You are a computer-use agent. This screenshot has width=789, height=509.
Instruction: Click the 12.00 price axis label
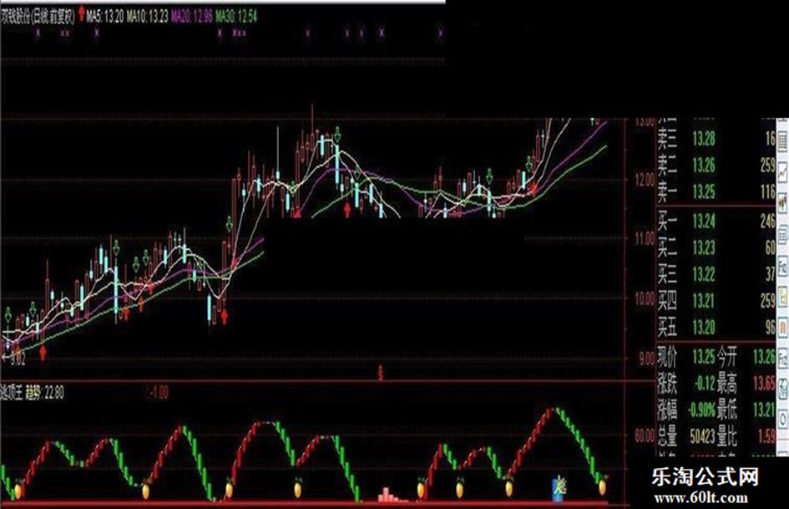[x=644, y=180]
